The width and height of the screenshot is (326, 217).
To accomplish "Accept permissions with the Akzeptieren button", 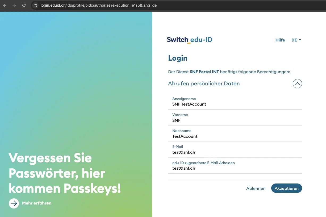I will (286, 188).
